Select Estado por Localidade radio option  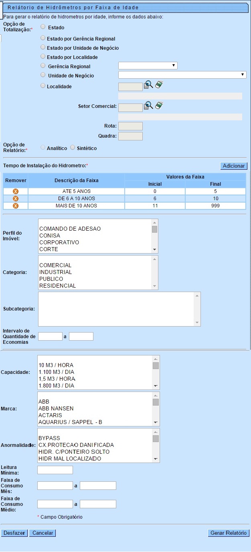43,57
